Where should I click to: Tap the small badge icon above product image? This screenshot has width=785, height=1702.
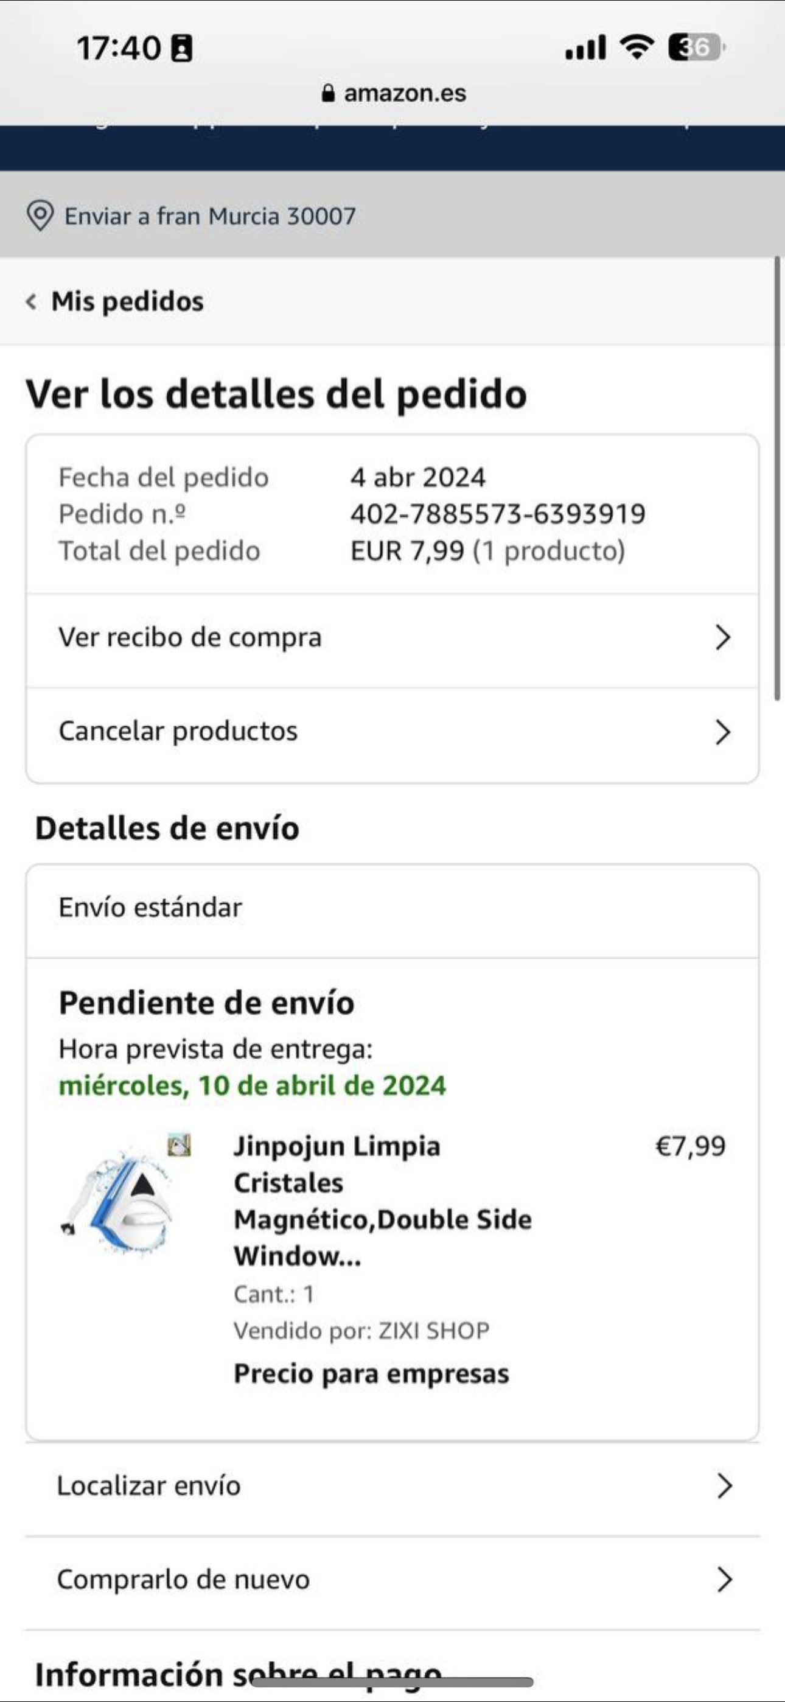tap(179, 1145)
